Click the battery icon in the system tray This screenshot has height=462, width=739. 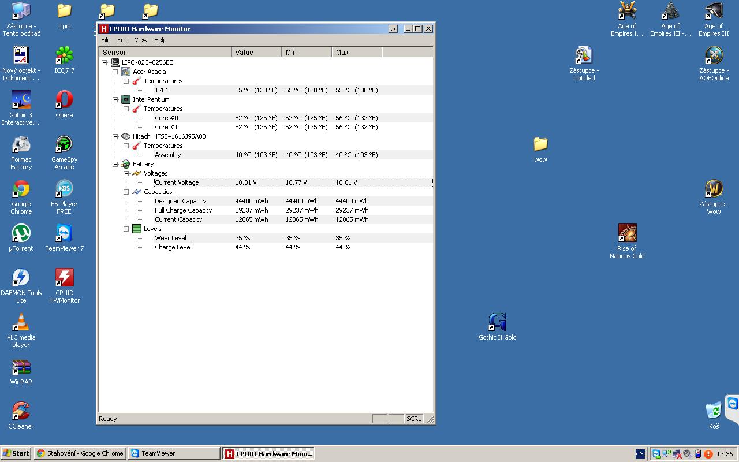point(698,454)
